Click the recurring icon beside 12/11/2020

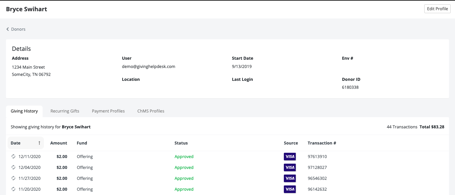point(14,156)
